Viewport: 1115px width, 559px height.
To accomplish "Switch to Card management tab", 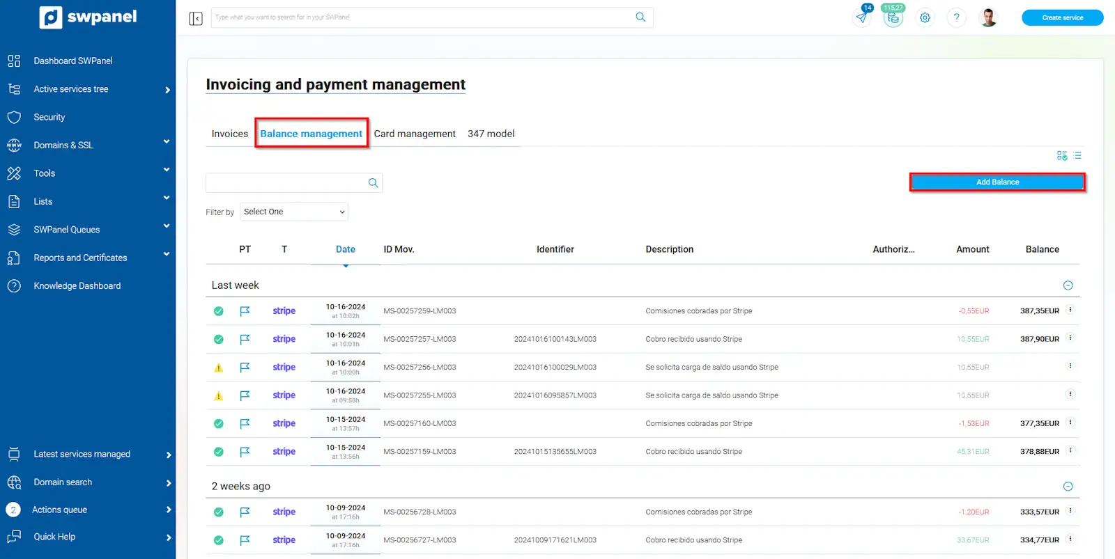I will pos(415,134).
